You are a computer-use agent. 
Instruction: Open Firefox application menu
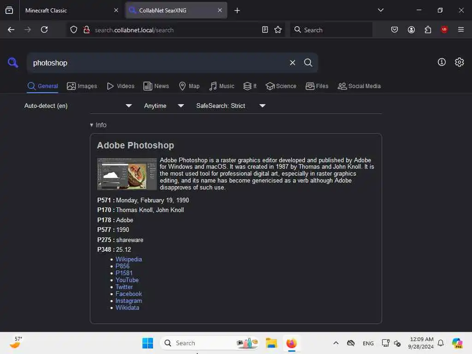tap(460, 29)
